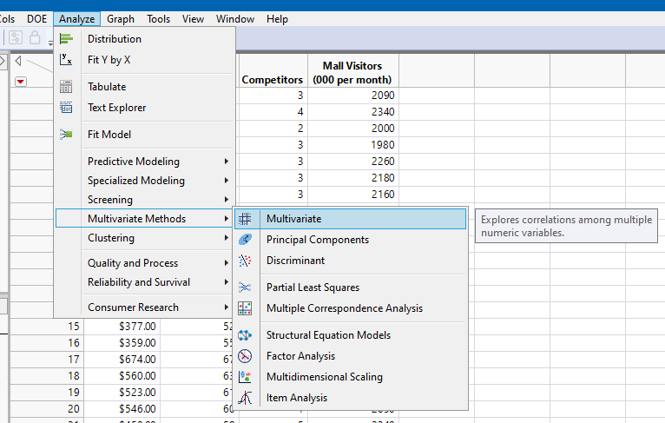The height and width of the screenshot is (423, 665).
Task: Click the Multiple Correspondence Analysis icon
Action: pos(245,308)
